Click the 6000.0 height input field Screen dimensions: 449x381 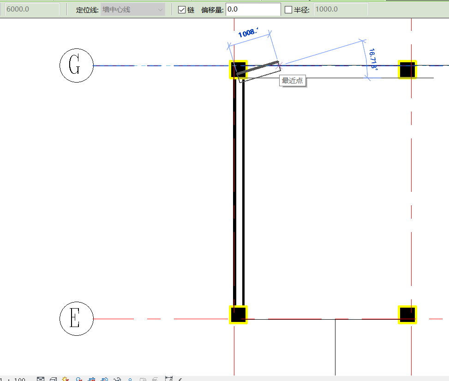tap(32, 10)
